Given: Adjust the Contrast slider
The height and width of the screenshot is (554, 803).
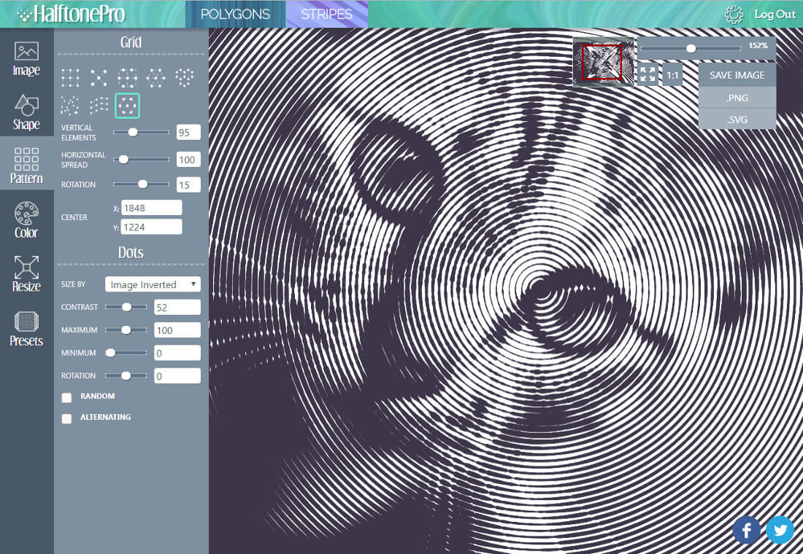Looking at the screenshot, I should [126, 307].
